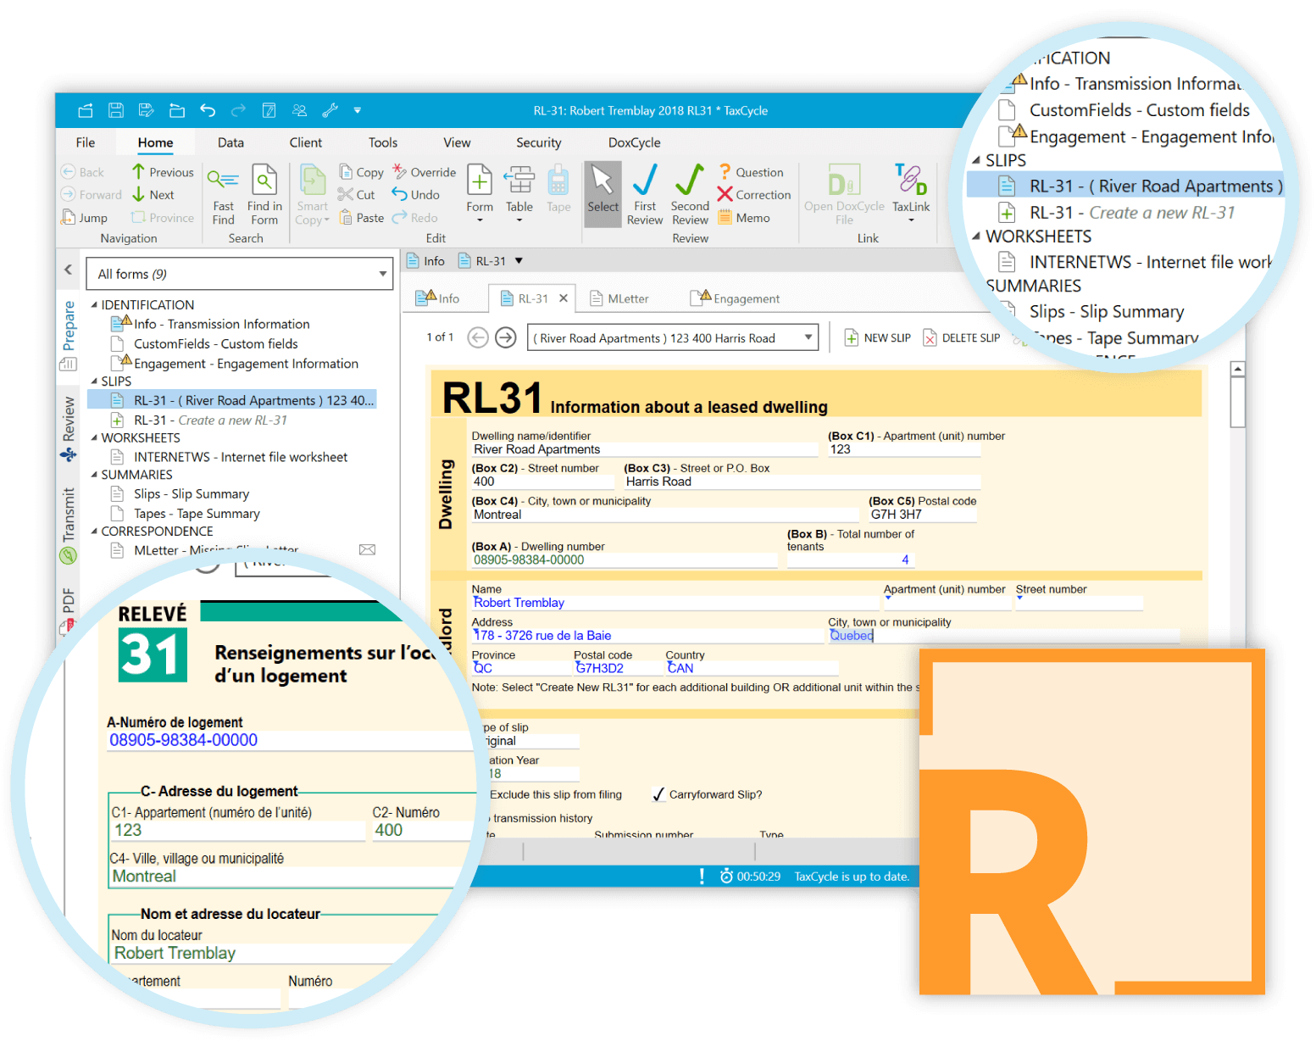Click the Jump navigation button
The width and height of the screenshot is (1316, 1041).
pos(84,218)
